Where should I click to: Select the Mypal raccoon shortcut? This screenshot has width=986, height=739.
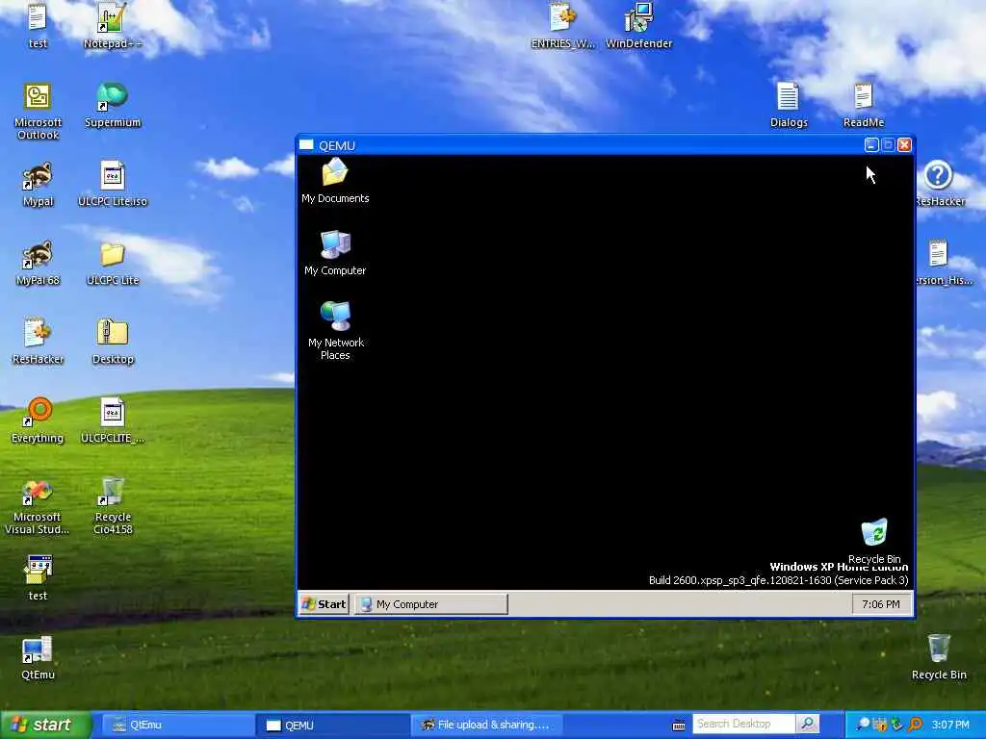[38, 184]
